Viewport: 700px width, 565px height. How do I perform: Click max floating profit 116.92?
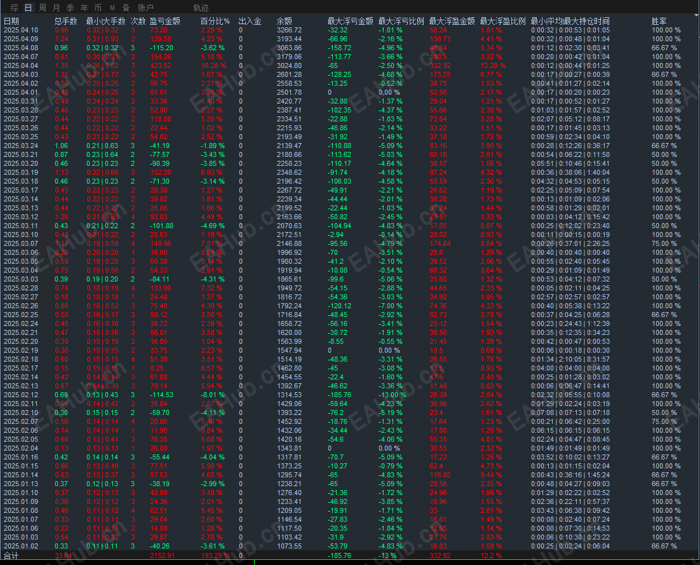[x=440, y=475]
